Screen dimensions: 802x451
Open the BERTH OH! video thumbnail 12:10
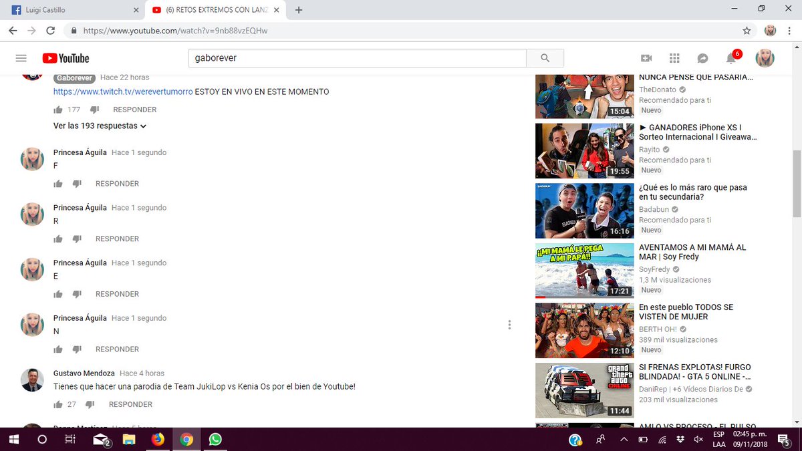tap(585, 331)
